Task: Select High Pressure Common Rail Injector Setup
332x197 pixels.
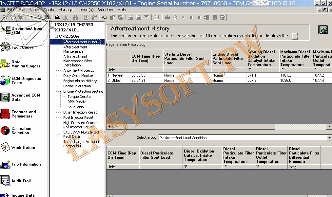Action: tap(81, 125)
